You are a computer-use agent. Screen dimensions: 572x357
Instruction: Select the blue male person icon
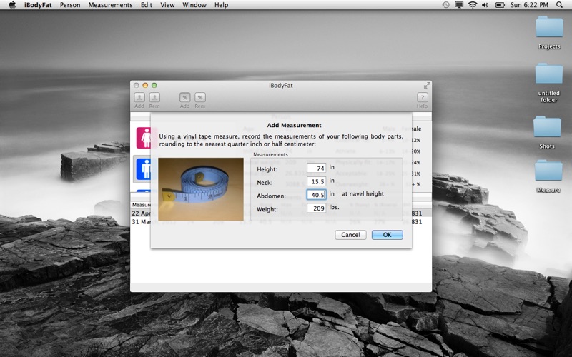point(144,169)
